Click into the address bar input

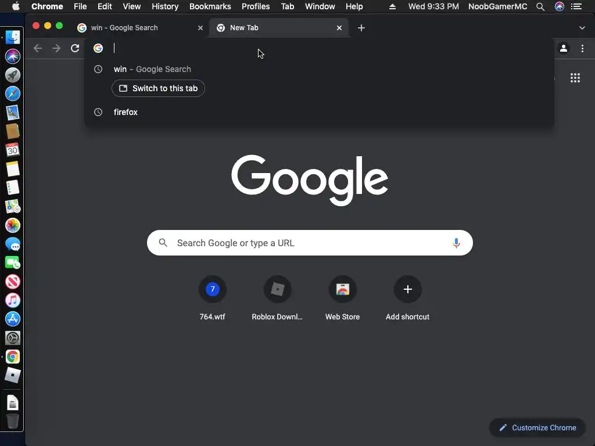[319, 48]
